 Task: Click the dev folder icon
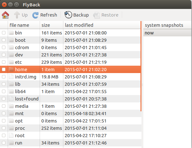pyautogui.click(x=11, y=55)
